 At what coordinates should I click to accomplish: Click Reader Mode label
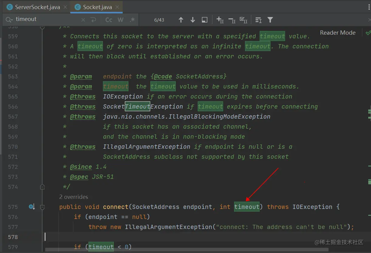click(338, 33)
